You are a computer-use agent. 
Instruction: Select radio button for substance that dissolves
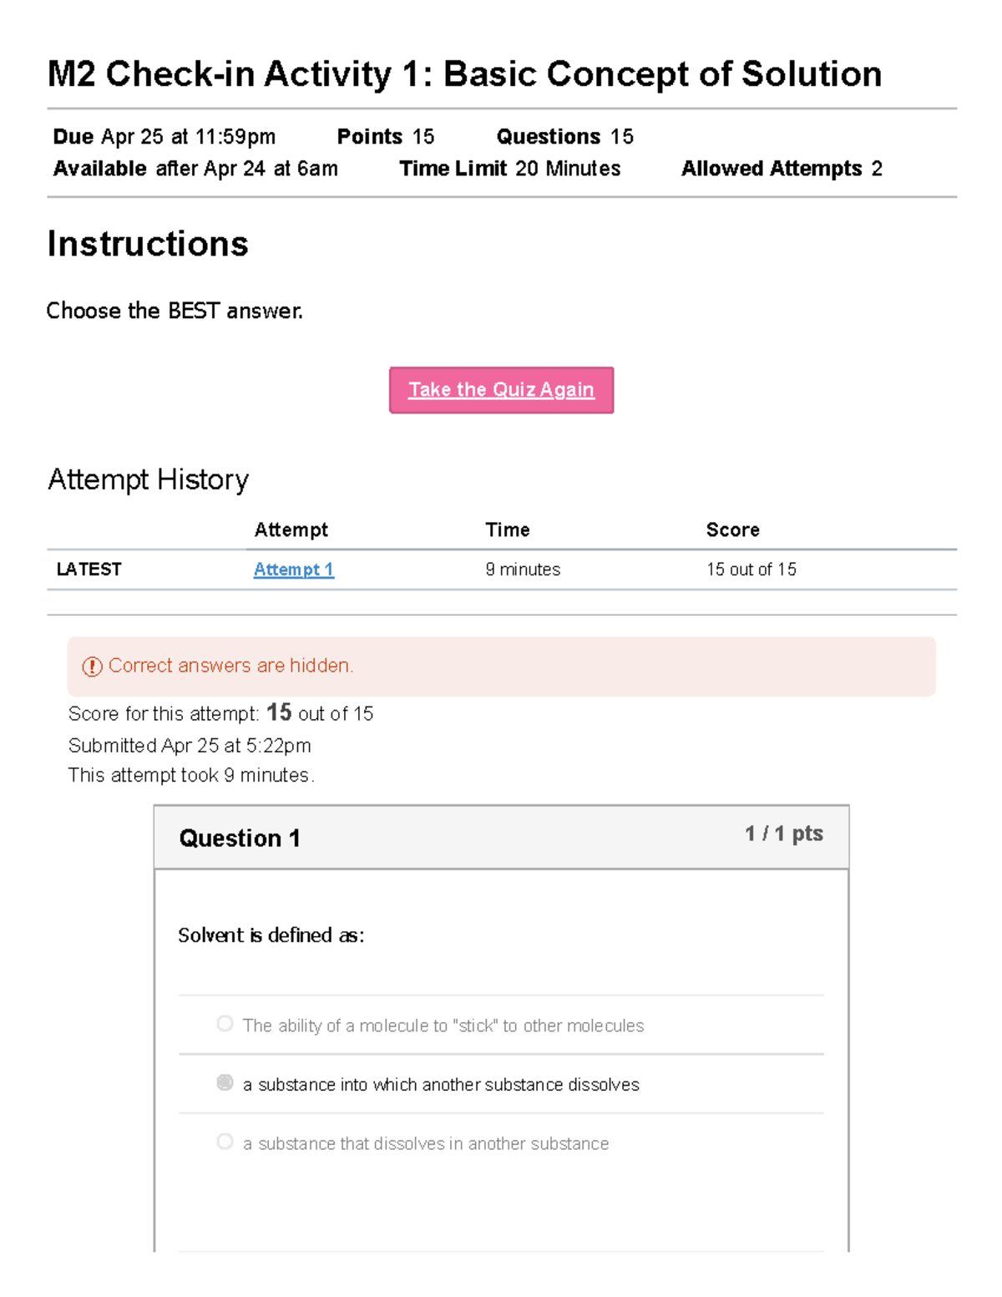click(x=224, y=1141)
